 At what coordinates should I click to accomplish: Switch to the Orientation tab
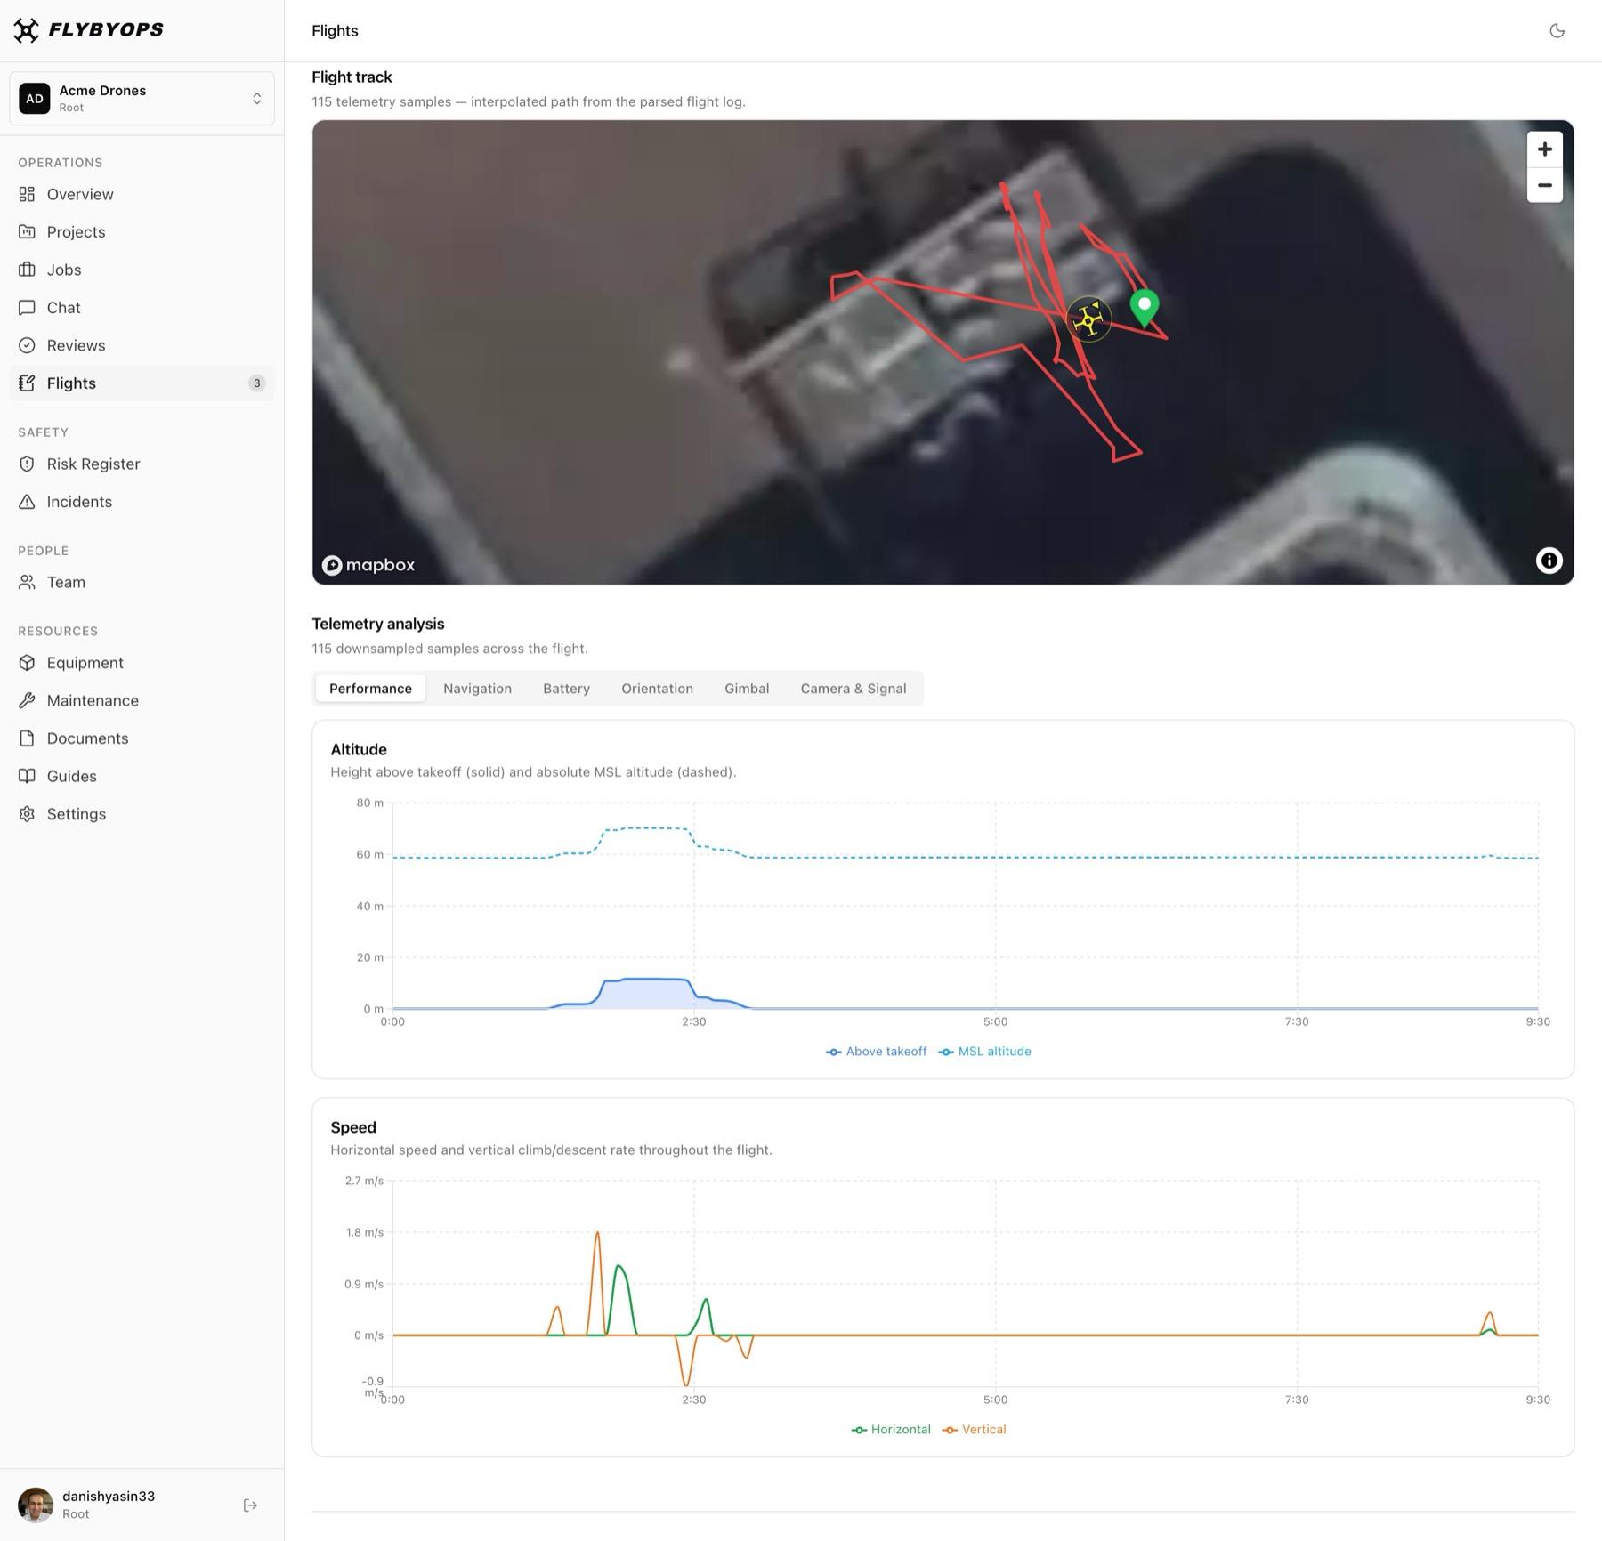(657, 689)
